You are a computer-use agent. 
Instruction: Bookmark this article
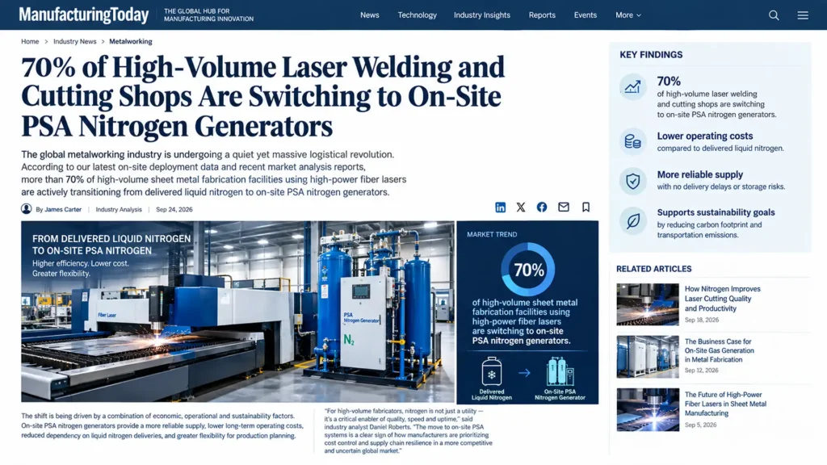[x=586, y=207]
